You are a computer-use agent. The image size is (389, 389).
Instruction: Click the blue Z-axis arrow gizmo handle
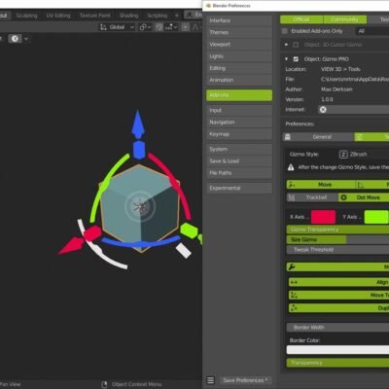(138, 124)
